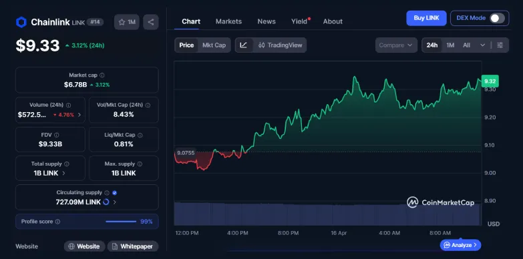523x259 pixels.
Task: Open the Website link button
Action: click(x=84, y=246)
